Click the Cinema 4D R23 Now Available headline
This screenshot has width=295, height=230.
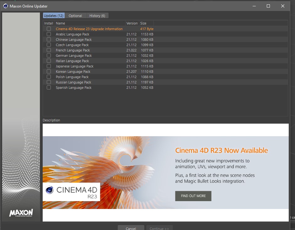pyautogui.click(x=222, y=150)
